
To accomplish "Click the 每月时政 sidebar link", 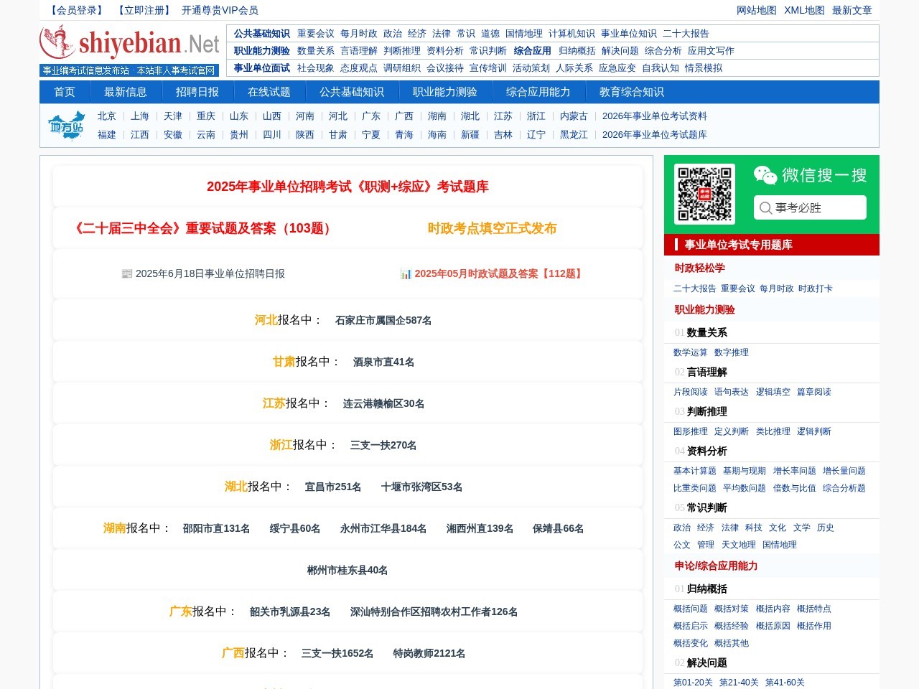I will [x=777, y=289].
